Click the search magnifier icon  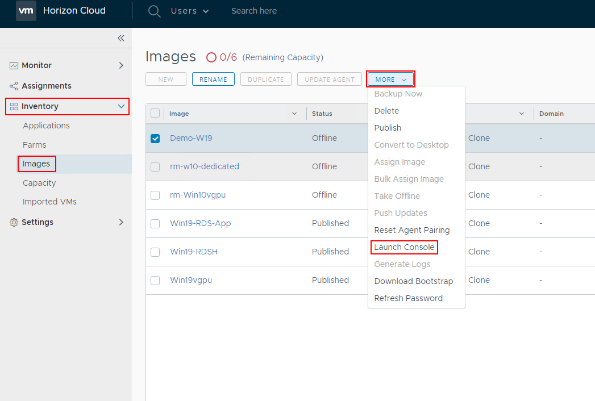(x=154, y=11)
